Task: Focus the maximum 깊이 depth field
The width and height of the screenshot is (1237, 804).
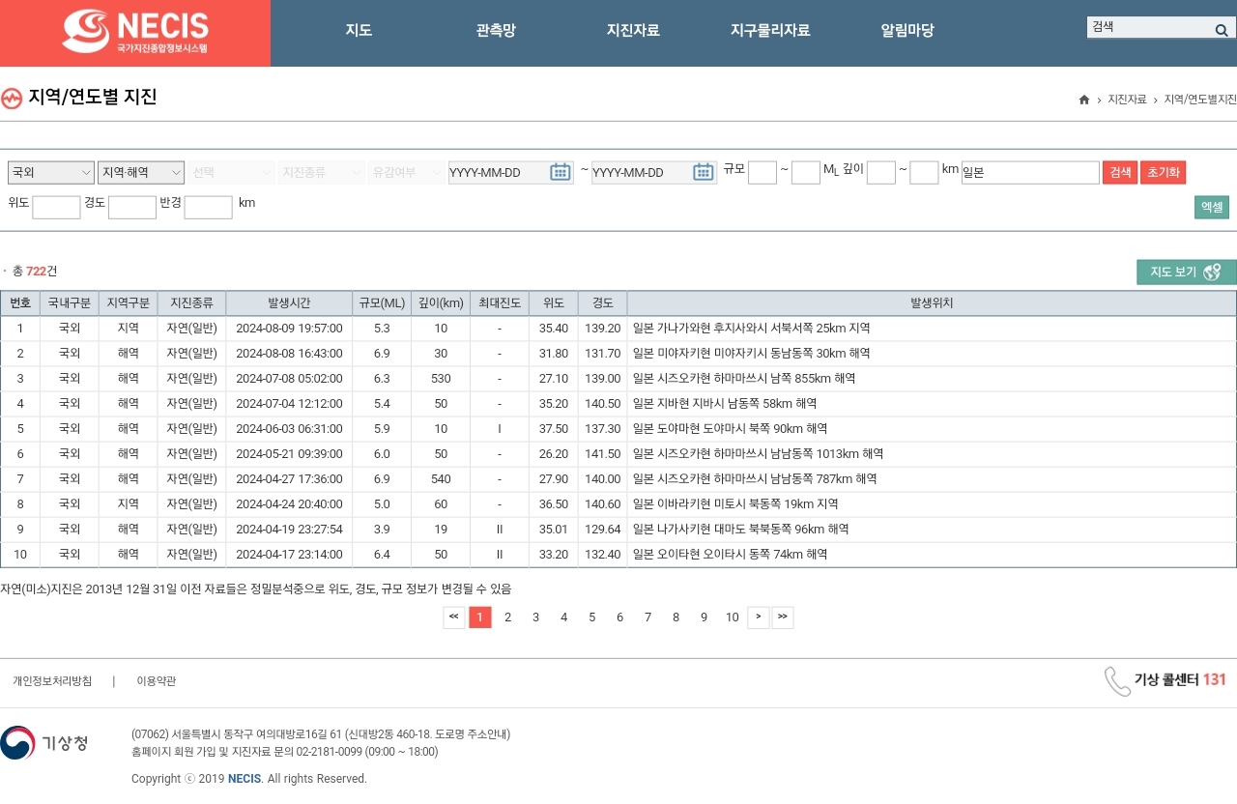Action: pos(924,172)
